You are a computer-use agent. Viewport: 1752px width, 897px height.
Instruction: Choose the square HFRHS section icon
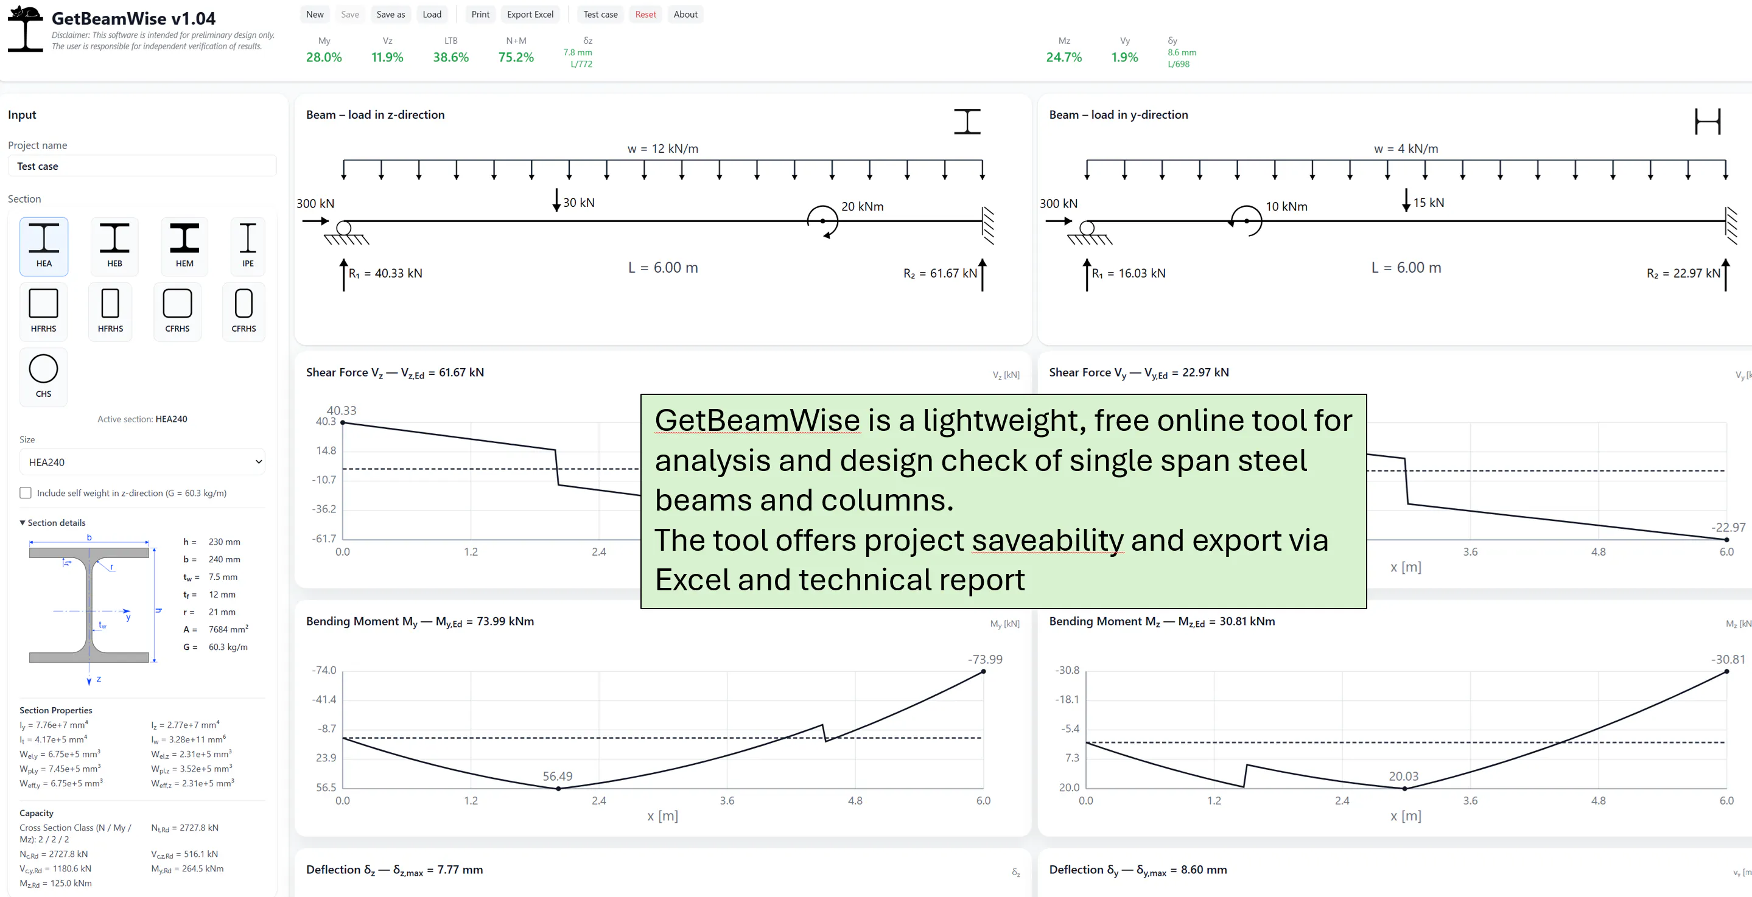click(x=44, y=311)
